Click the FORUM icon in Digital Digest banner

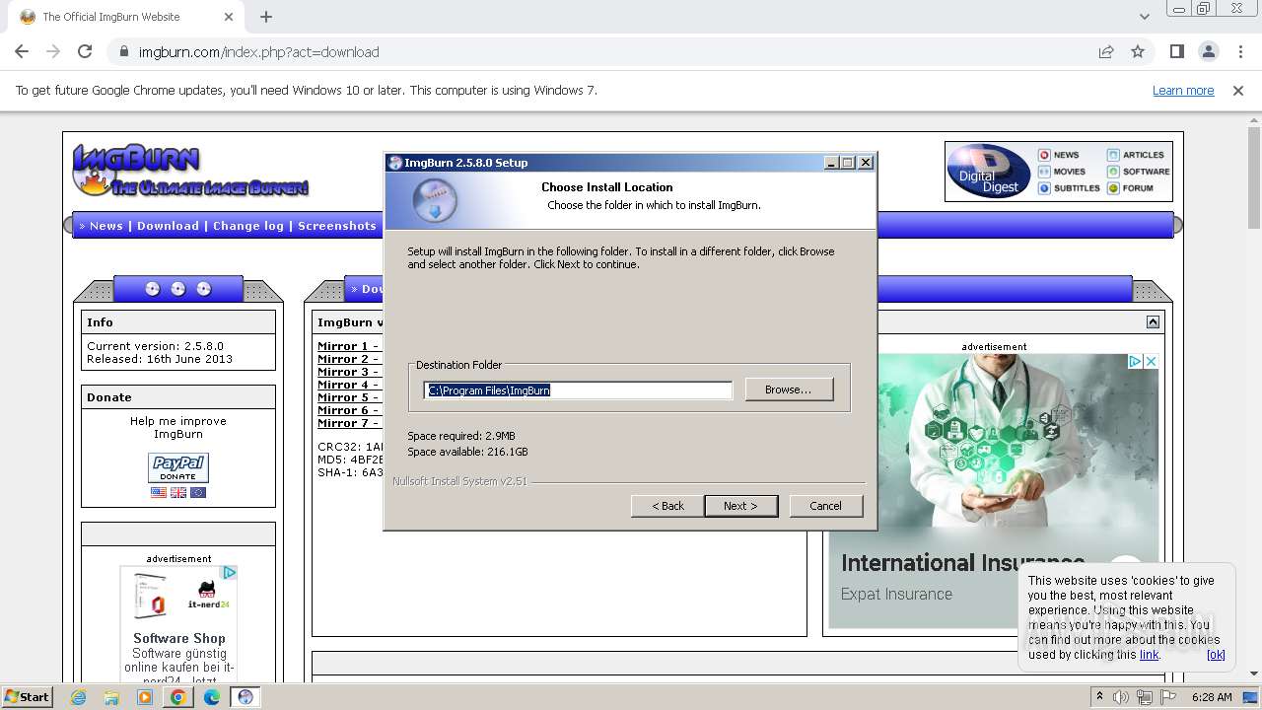1113,188
